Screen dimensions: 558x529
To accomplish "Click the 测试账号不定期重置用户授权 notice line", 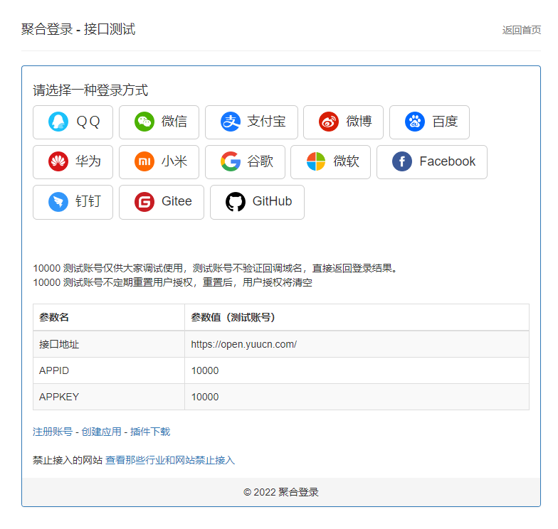I will tap(172, 282).
